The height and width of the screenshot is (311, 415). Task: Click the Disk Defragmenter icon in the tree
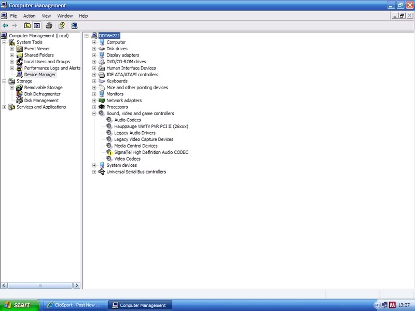coord(20,94)
